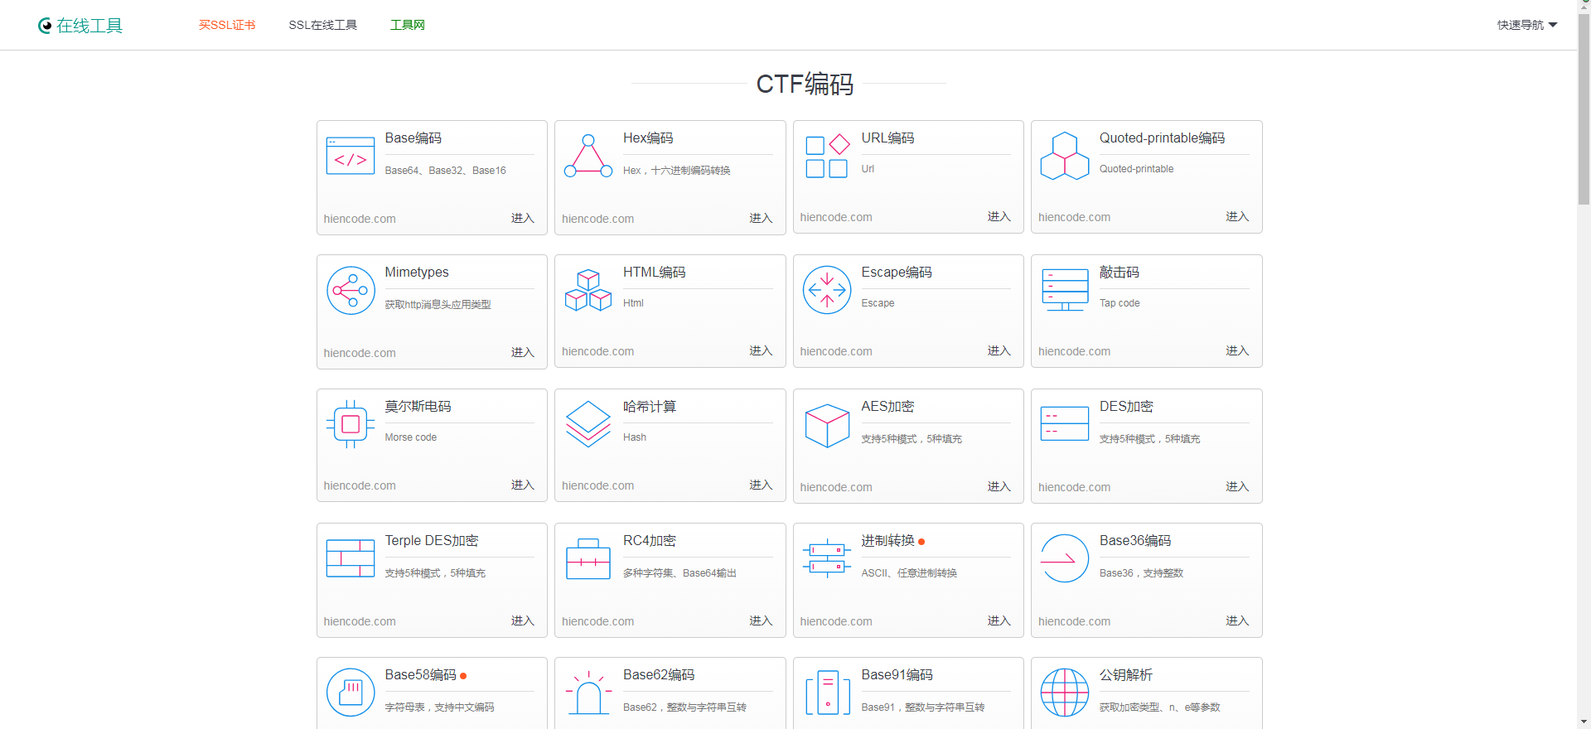Click the Base36编码 arrow circle icon
This screenshot has height=729, width=1591.
click(1065, 558)
